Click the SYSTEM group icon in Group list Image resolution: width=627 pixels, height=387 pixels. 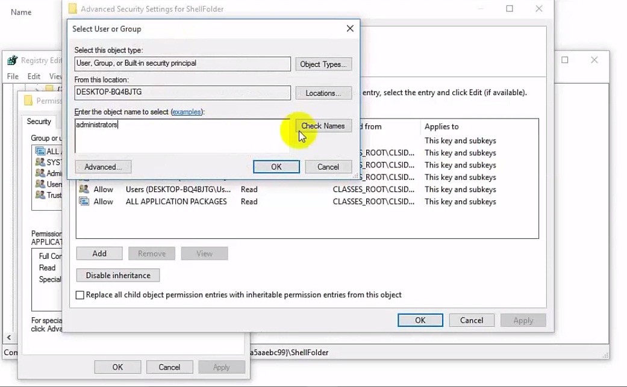pos(41,161)
